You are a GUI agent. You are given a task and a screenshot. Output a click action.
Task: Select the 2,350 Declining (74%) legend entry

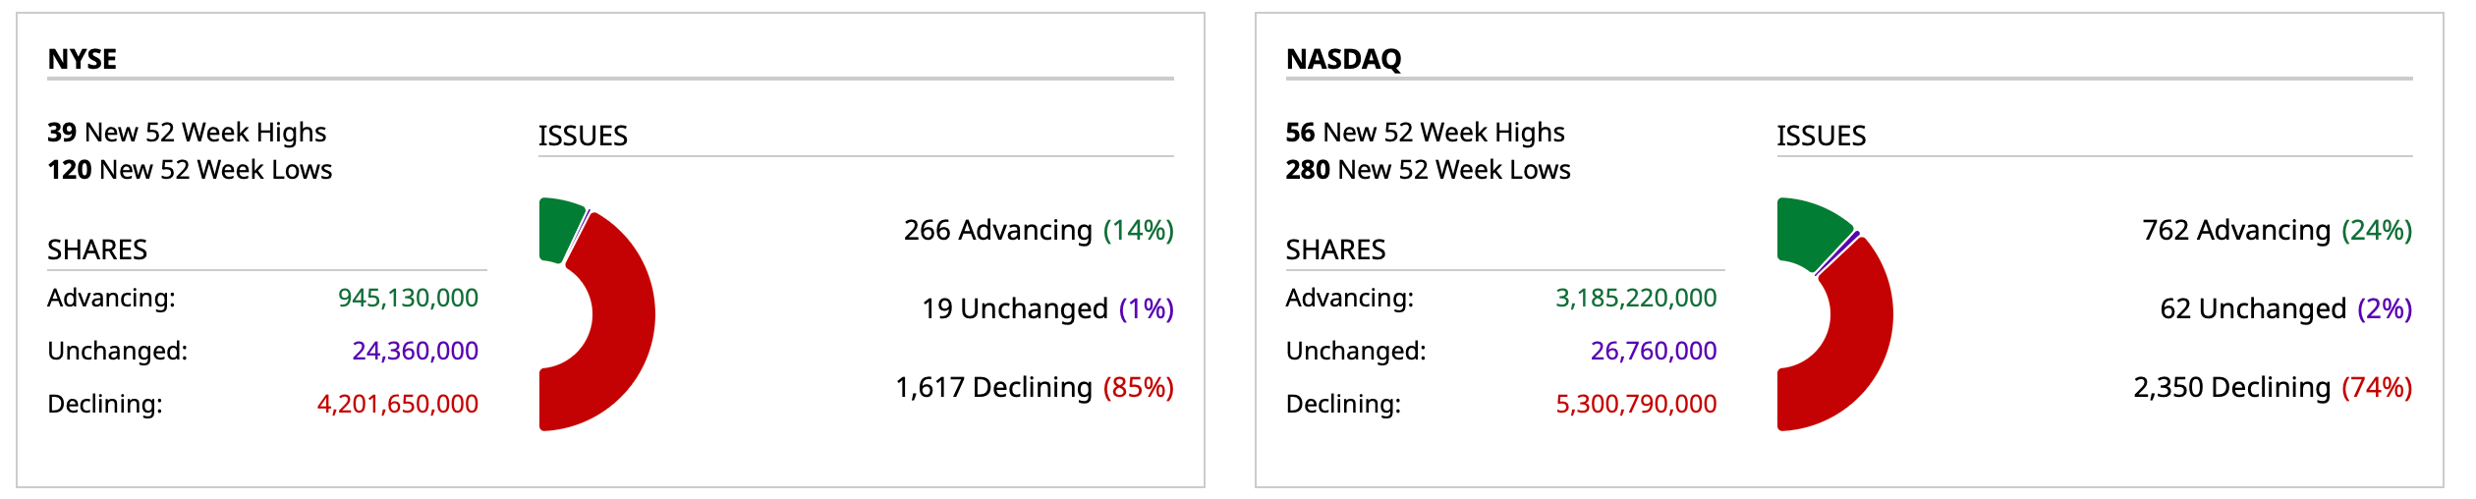[2272, 388]
